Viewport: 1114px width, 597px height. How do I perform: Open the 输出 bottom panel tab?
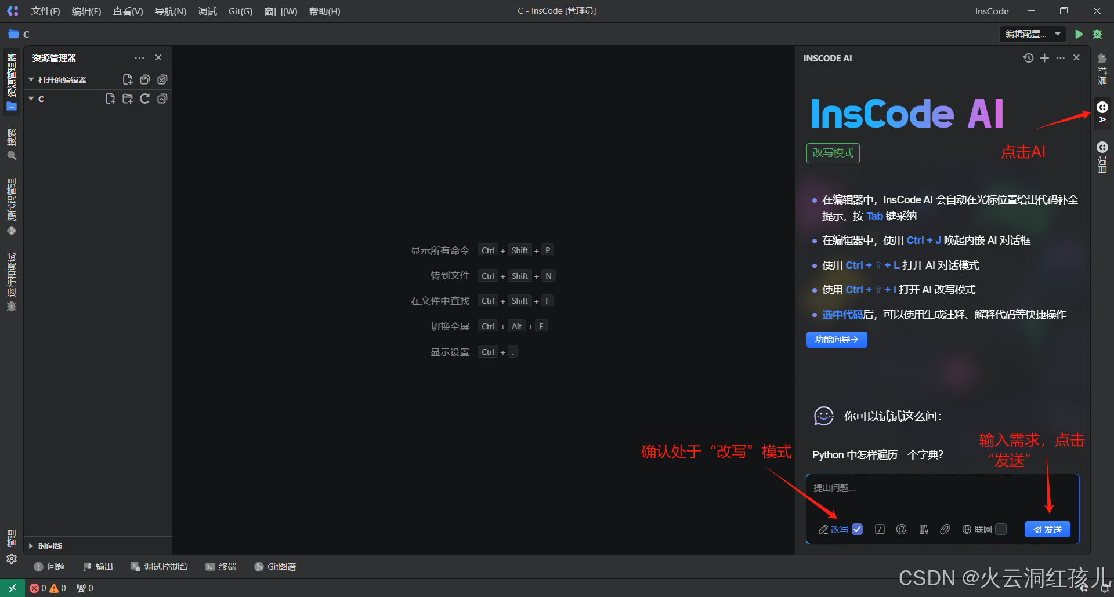98,567
